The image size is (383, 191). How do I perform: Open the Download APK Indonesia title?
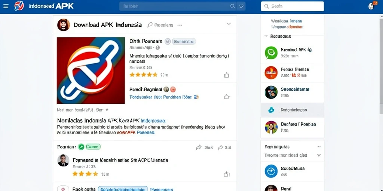point(108,25)
